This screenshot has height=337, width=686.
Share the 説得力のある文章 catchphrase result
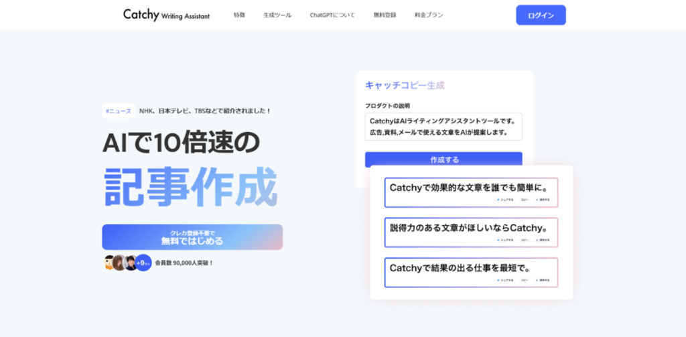[505, 239]
